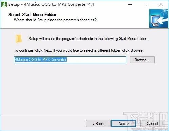Click 'Where should Setup place the program's shortcuts?' text
This screenshot has height=131, width=169.
[x=55, y=20]
